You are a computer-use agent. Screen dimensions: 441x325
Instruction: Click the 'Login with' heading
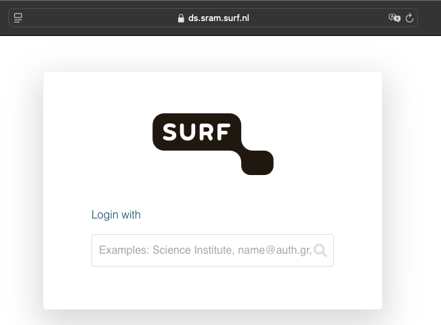(x=116, y=214)
